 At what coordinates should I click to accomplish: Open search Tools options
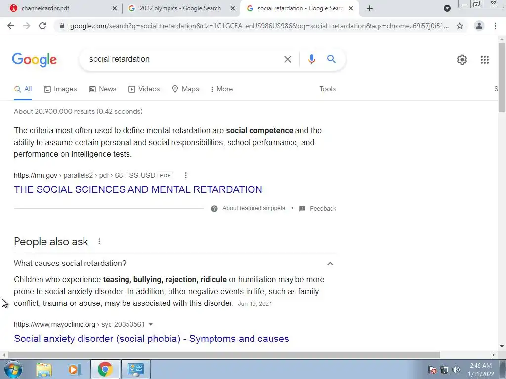[x=327, y=89]
